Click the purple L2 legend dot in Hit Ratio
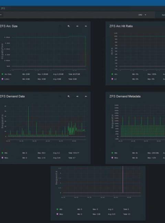Viewport: 165px width, 223px height. [112, 79]
